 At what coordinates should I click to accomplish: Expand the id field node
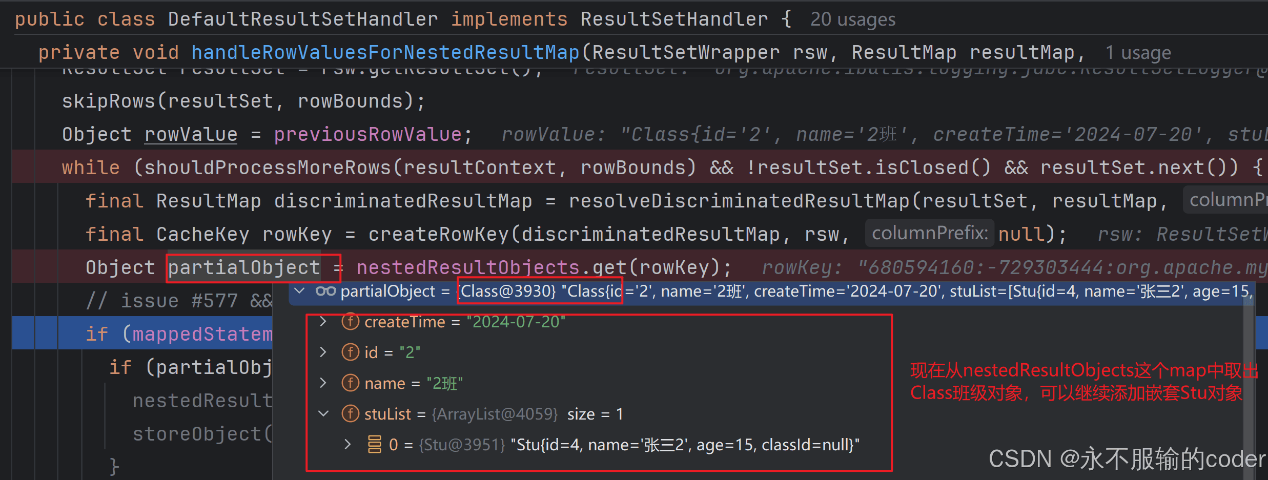[323, 352]
